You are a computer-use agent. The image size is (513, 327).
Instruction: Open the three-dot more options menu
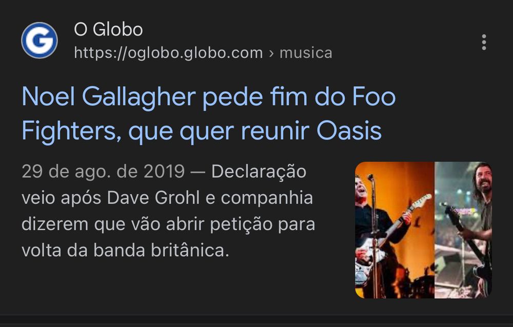[484, 42]
